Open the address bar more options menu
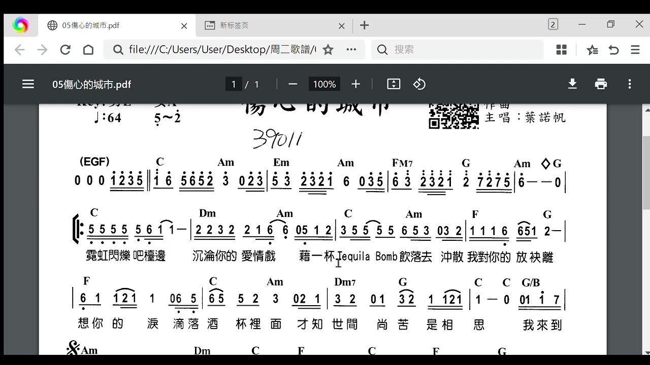650x365 pixels. (351, 50)
